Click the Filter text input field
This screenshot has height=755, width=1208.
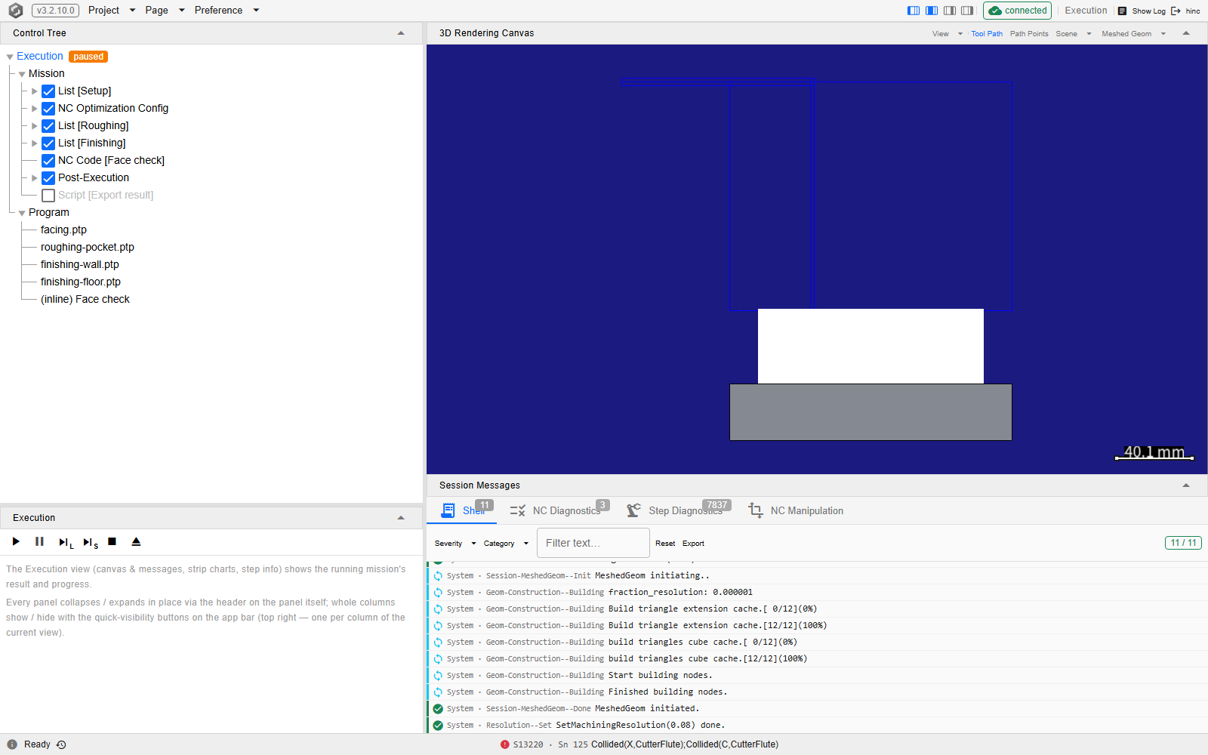593,543
